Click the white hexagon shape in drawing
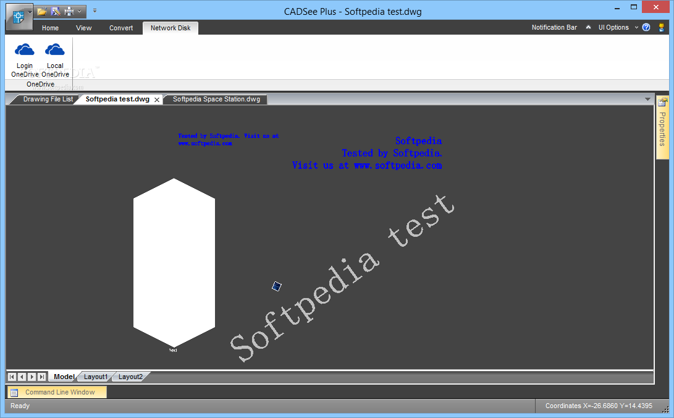 pyautogui.click(x=174, y=262)
